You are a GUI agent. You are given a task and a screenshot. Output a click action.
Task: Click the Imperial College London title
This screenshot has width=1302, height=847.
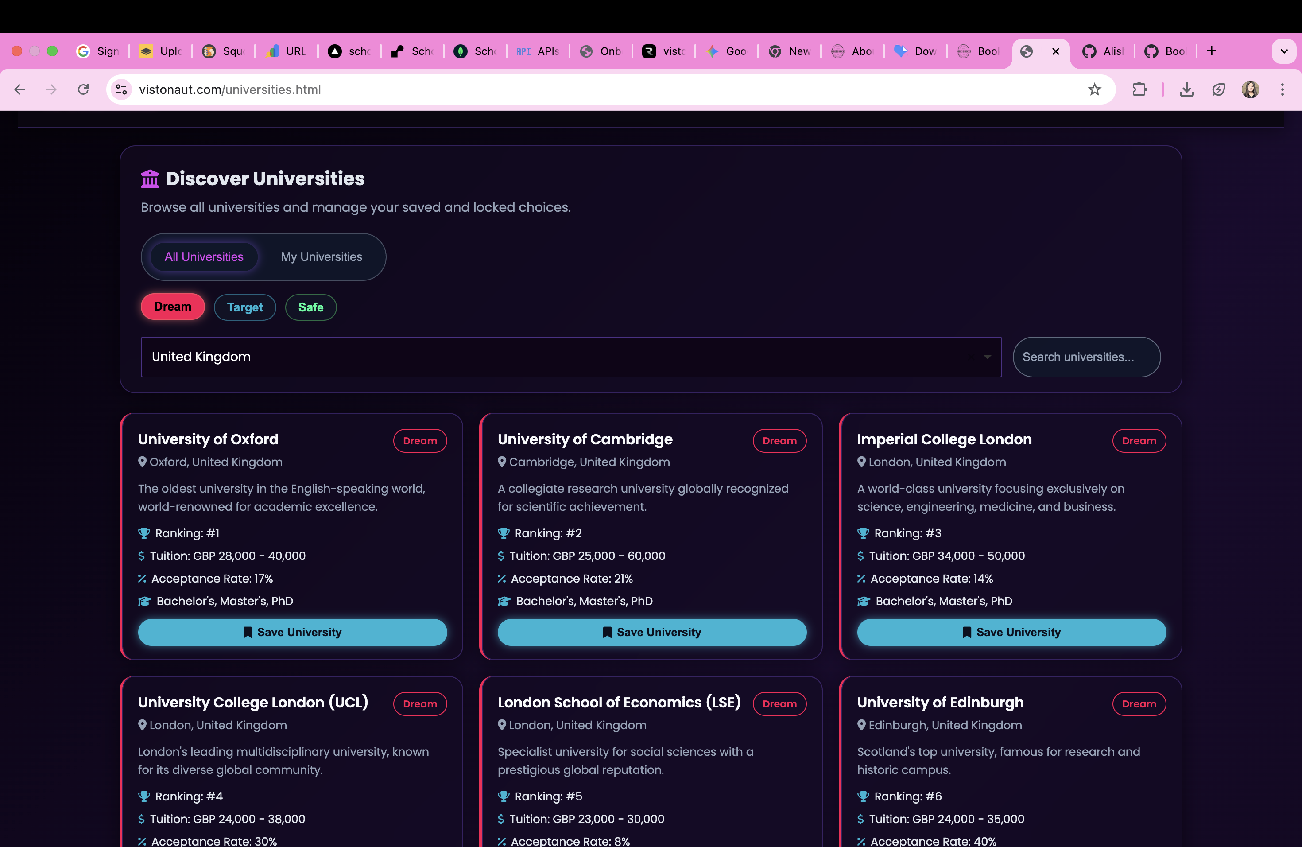(x=944, y=439)
